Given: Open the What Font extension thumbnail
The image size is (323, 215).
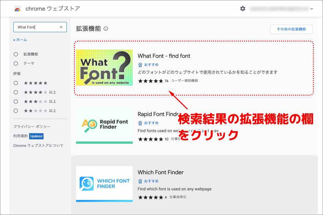Looking at the screenshot, I should coord(105,67).
